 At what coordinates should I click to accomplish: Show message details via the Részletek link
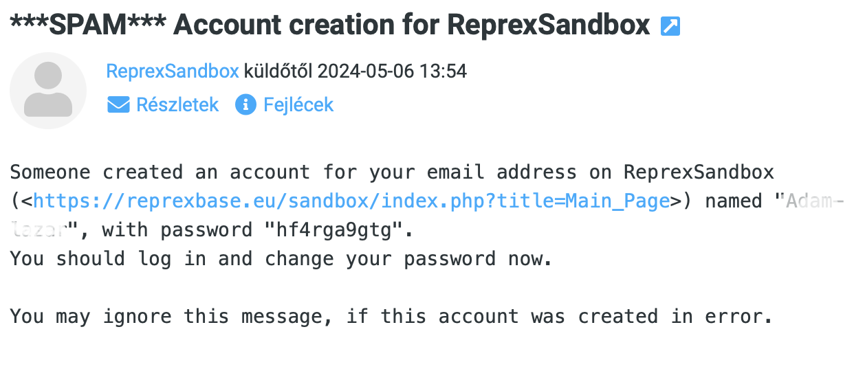177,105
